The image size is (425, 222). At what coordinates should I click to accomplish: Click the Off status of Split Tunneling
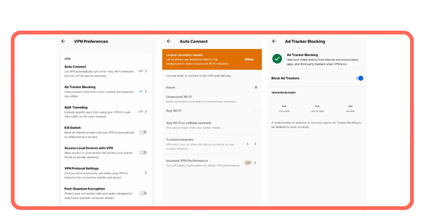coord(140,112)
